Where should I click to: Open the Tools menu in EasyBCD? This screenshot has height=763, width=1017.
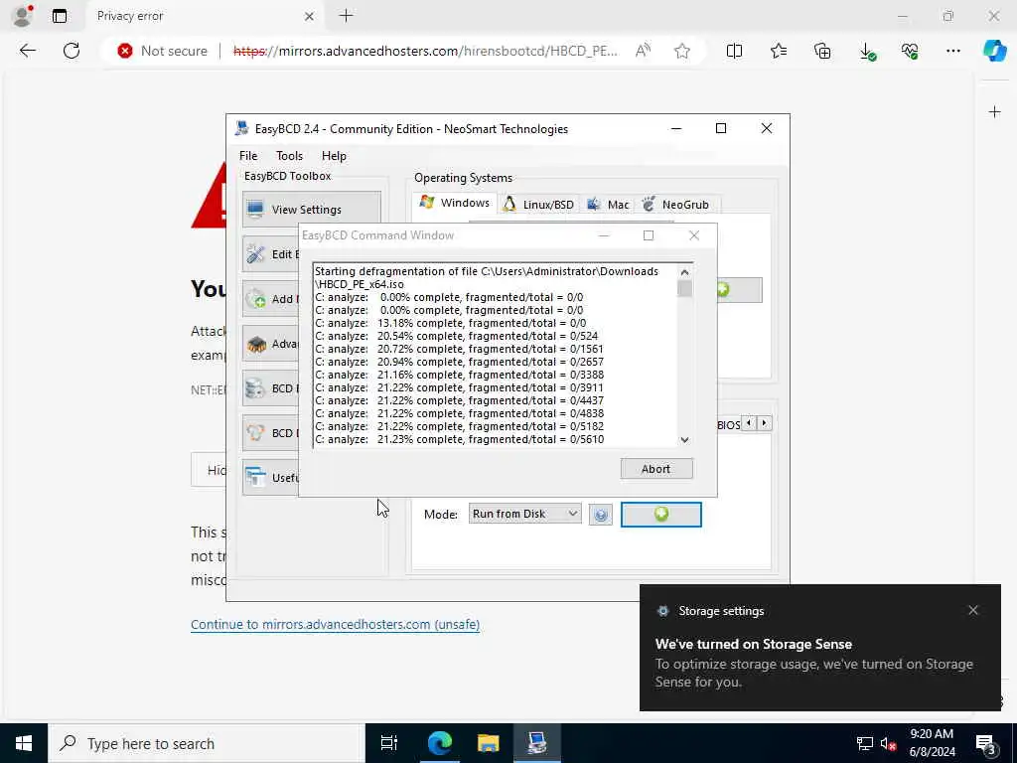coord(289,156)
